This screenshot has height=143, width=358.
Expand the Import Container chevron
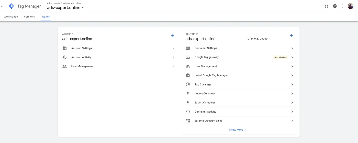pos(292,94)
